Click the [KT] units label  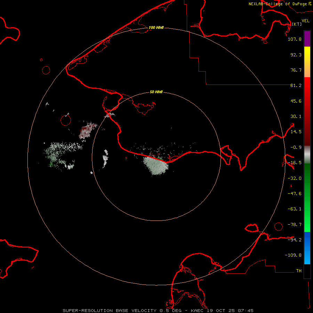click(x=297, y=24)
